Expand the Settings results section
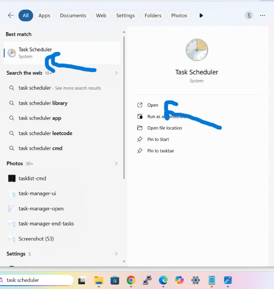The height and width of the screenshot is (289, 274). [116, 254]
